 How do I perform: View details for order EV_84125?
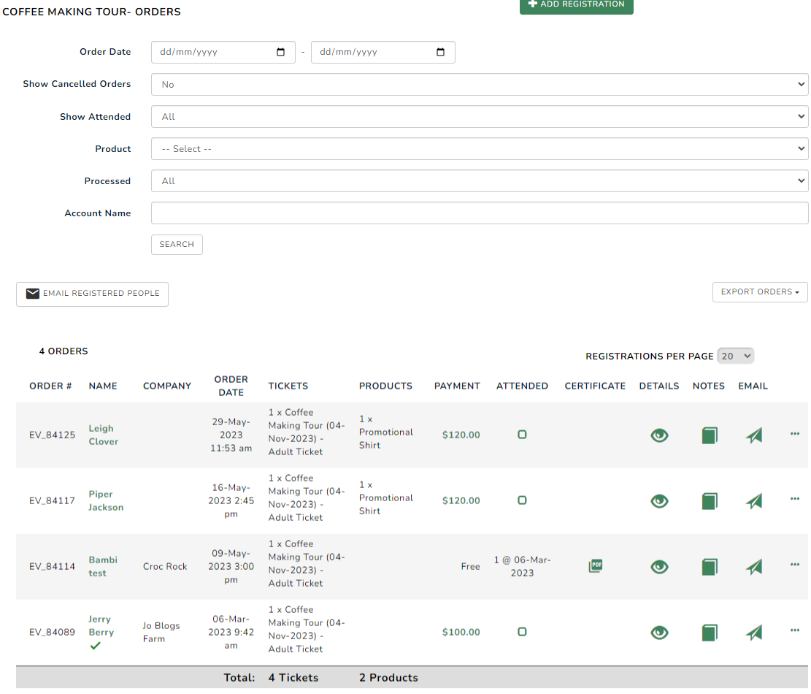(x=659, y=435)
